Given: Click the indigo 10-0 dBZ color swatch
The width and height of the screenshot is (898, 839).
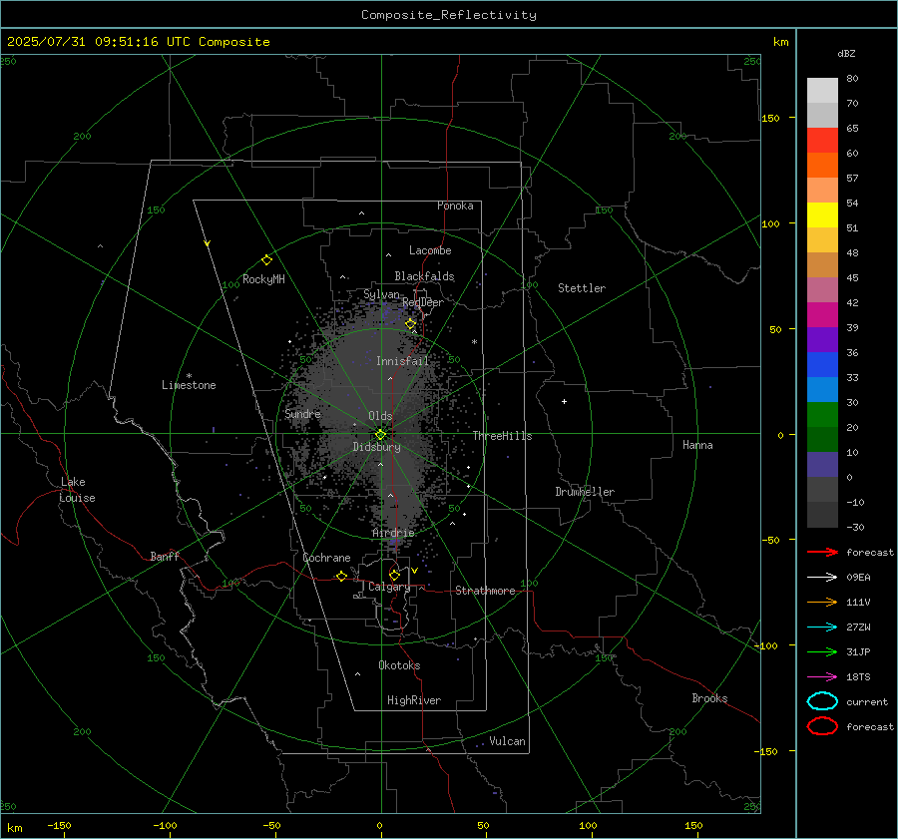Looking at the screenshot, I should [x=822, y=464].
